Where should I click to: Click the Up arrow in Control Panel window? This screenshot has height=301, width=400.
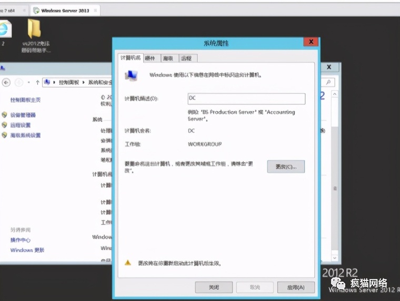37,82
